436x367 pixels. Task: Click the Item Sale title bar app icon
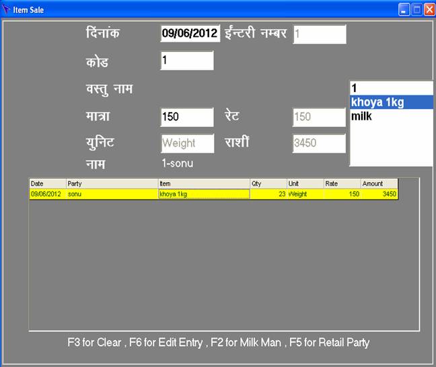click(x=7, y=9)
